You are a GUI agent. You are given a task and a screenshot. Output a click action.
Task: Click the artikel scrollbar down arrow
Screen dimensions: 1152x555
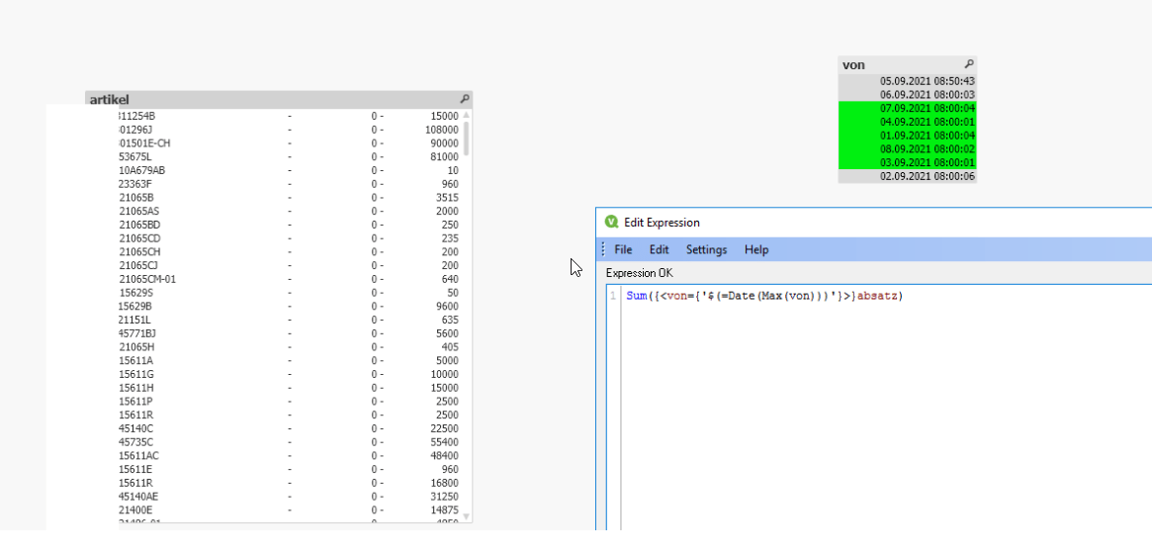(x=466, y=516)
